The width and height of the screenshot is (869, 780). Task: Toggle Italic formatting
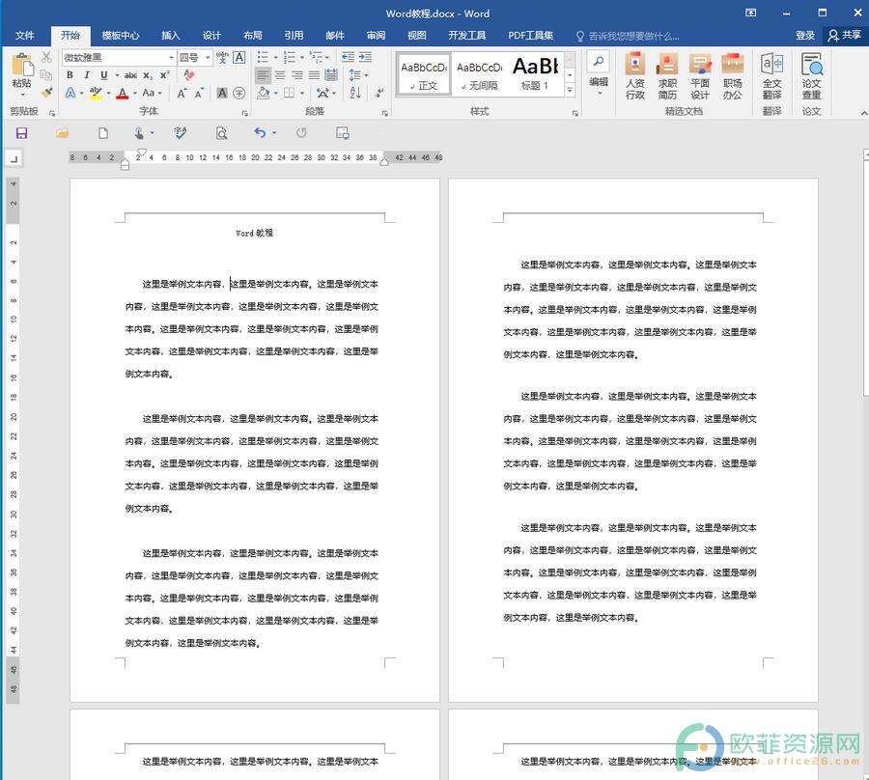[x=87, y=74]
